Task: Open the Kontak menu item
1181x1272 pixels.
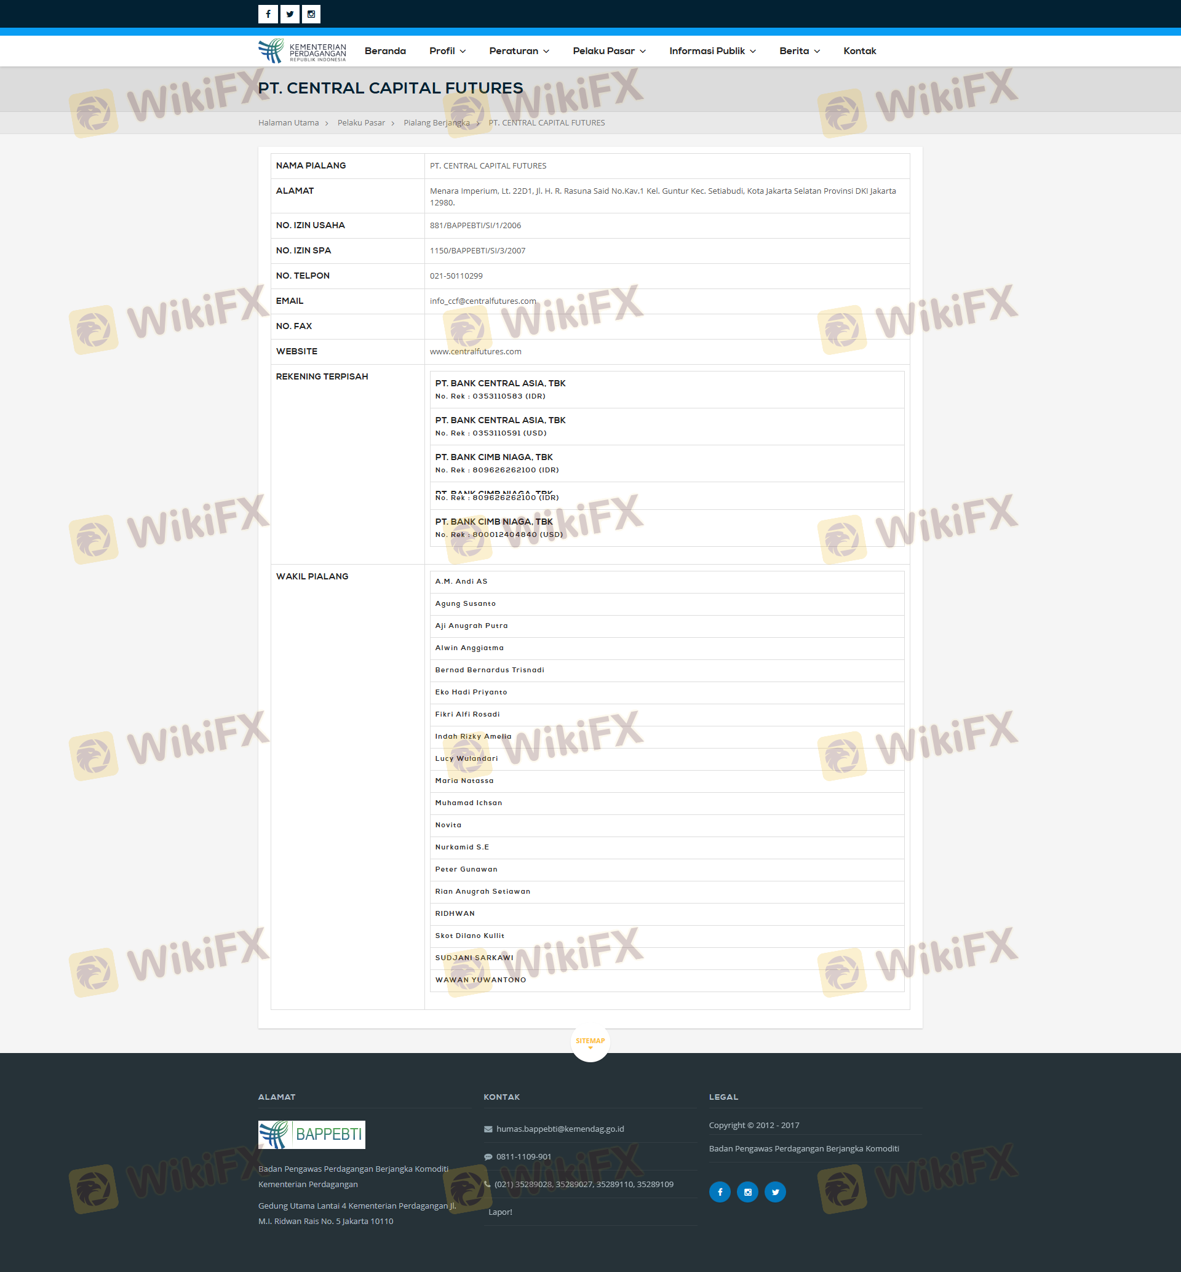Action: pos(859,51)
